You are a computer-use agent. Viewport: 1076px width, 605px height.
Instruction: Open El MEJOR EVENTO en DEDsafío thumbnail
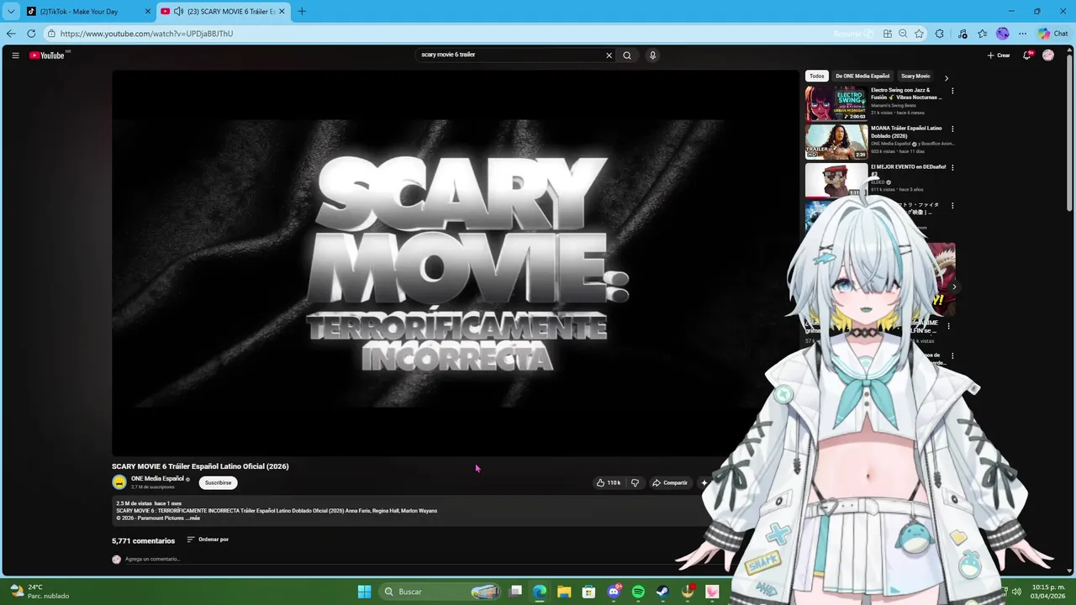(836, 181)
